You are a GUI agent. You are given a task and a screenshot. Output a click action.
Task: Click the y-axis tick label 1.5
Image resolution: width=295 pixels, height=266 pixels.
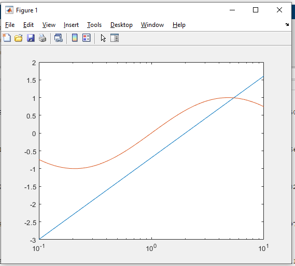[31, 80]
